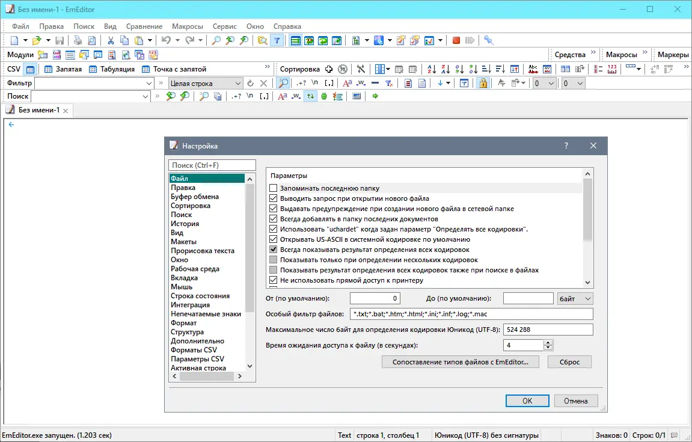Click the Find in Files folder-magnifier icon
692x442 pixels.
[x=262, y=41]
